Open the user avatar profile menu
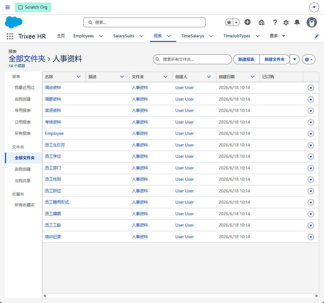Screen dimensions: 324x303 311,22
